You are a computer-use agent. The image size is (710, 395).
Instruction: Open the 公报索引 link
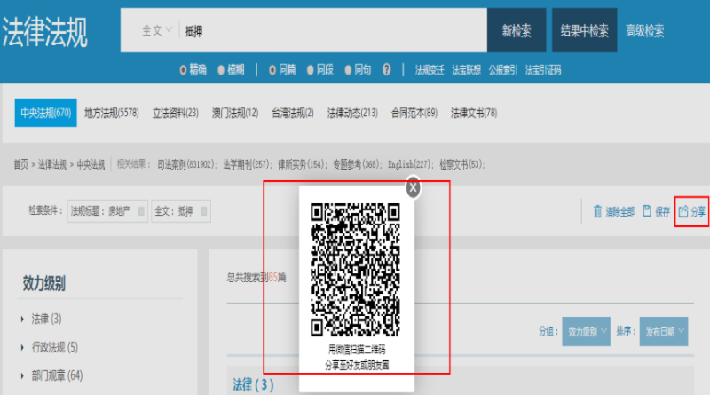502,70
